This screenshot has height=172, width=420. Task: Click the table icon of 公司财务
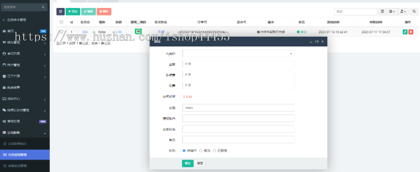click(x=4, y=132)
